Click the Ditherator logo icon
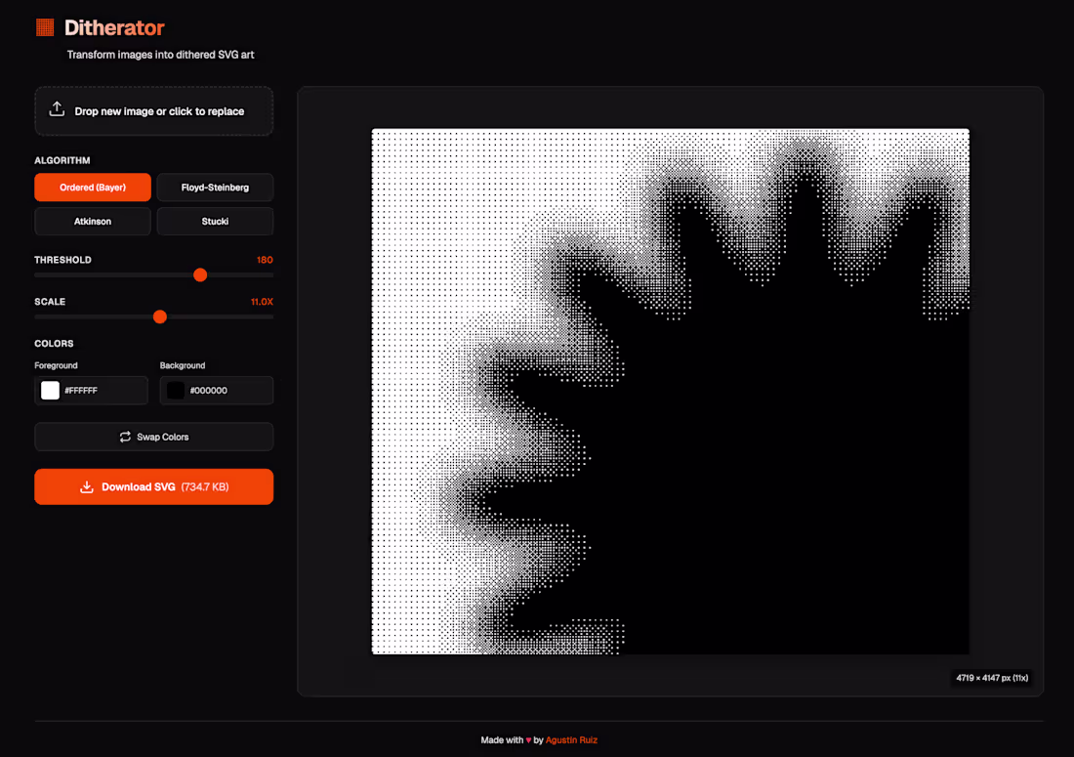Viewport: 1074px width, 757px height. (x=45, y=28)
